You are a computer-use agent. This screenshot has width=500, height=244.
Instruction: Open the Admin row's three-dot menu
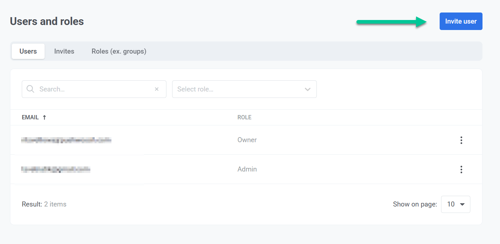[x=461, y=169]
